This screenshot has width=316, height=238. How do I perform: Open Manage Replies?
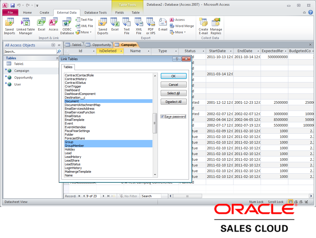coord(216,26)
